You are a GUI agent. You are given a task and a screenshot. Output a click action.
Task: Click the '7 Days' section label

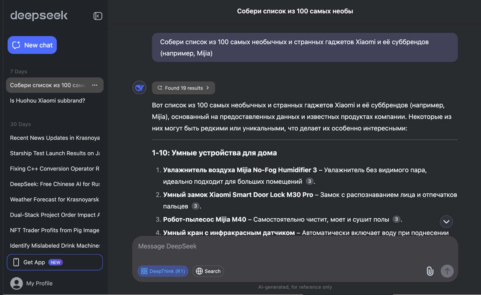pyautogui.click(x=19, y=72)
